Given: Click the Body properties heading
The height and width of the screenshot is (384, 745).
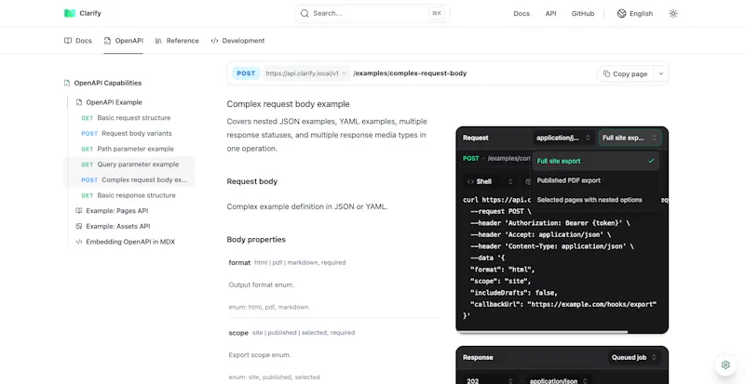Looking at the screenshot, I should coord(256,239).
